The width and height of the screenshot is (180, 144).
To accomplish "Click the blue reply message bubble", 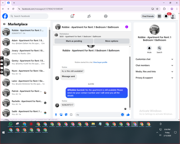I will tap(96, 93).
